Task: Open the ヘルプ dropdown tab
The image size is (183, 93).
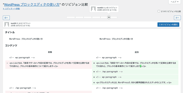Action: (174, 2)
